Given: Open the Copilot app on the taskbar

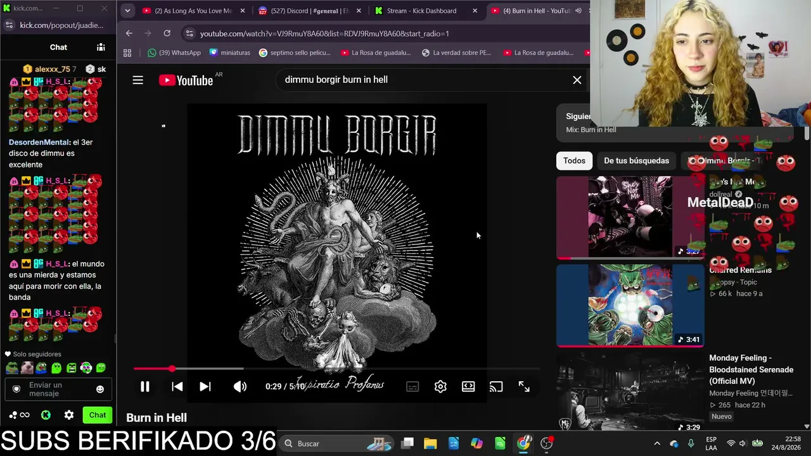Looking at the screenshot, I should [476, 443].
